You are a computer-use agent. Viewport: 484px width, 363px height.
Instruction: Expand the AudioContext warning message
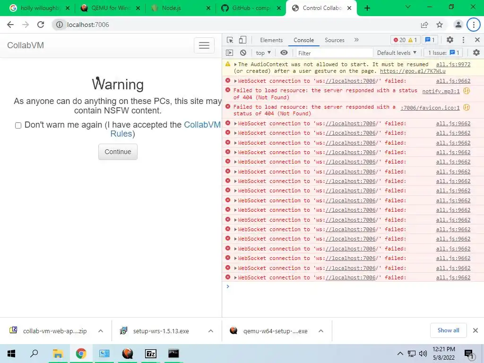coord(235,64)
